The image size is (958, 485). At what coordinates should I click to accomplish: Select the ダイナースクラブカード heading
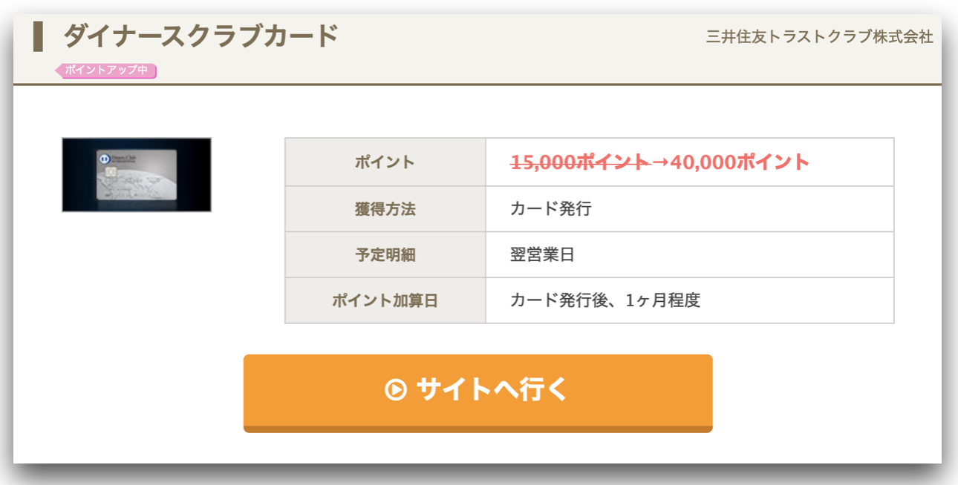[x=201, y=36]
